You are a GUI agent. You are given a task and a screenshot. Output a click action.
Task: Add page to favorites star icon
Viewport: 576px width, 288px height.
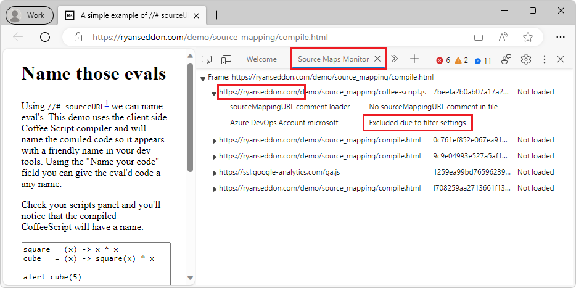click(x=528, y=37)
